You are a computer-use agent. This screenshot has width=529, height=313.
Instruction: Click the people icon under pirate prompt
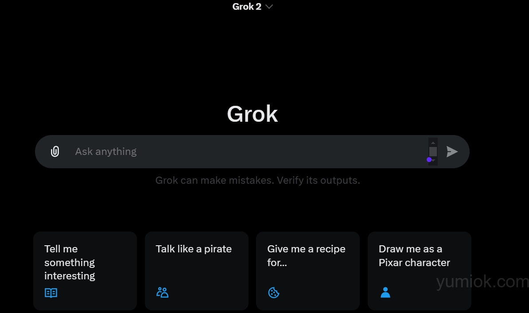(x=162, y=292)
